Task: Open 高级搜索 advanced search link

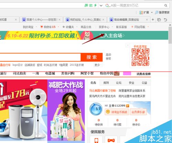Action: [108, 57]
